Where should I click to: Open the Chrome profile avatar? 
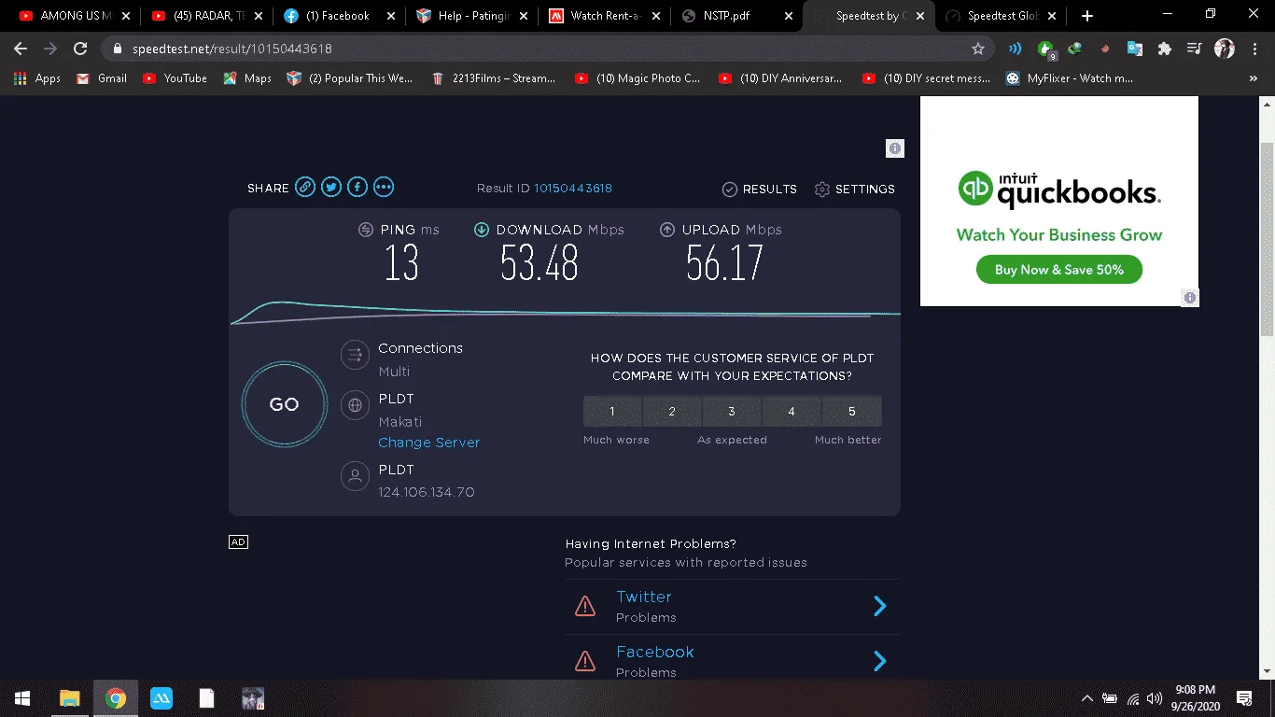[x=1225, y=49]
